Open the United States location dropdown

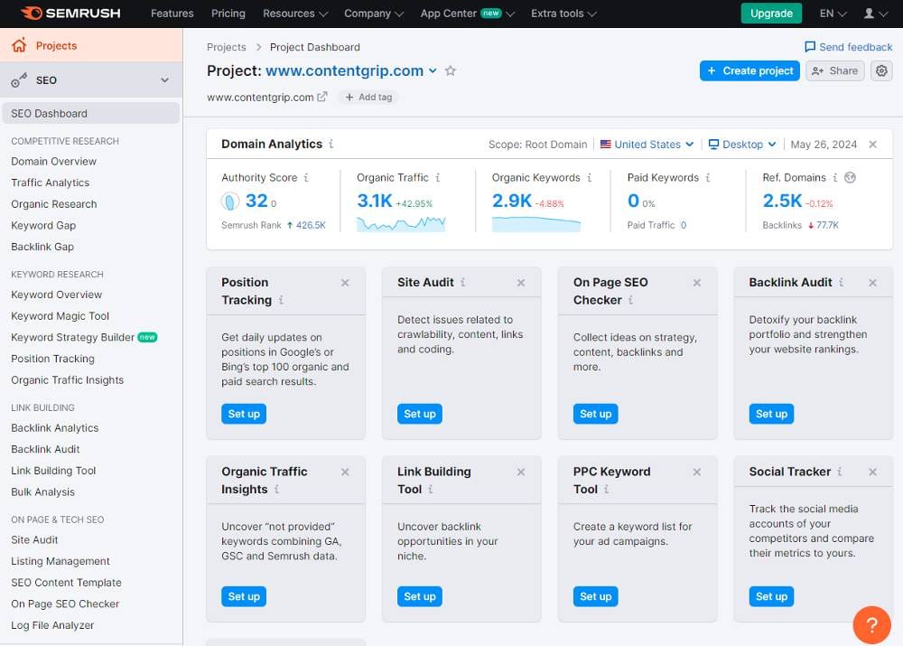647,145
